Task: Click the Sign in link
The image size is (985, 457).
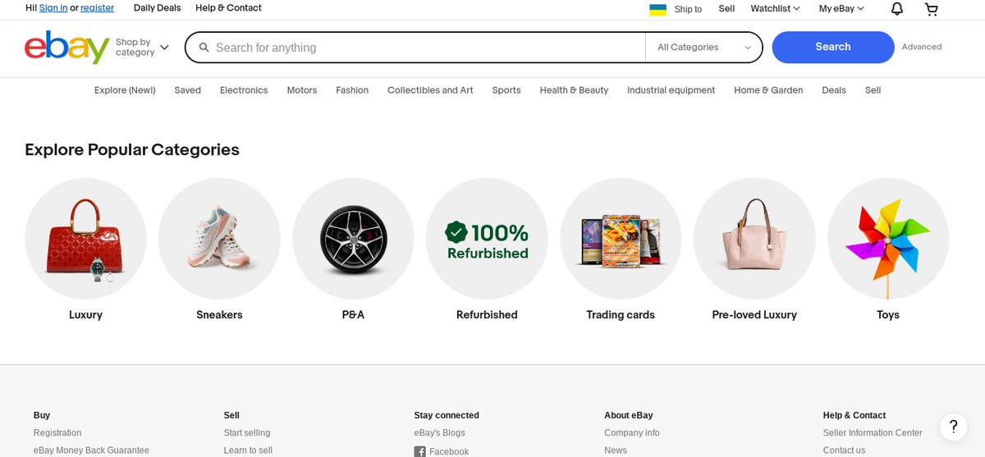Action: point(53,8)
